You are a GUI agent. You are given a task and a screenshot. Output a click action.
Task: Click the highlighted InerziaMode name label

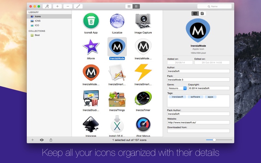click(117, 58)
